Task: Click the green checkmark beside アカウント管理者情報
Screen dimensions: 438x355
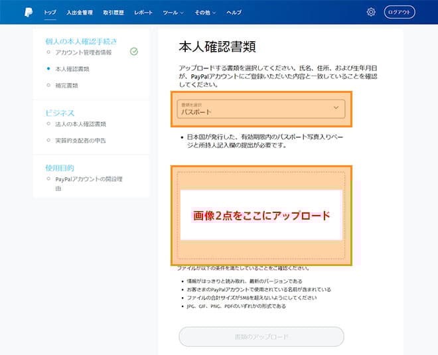Action: coord(134,51)
